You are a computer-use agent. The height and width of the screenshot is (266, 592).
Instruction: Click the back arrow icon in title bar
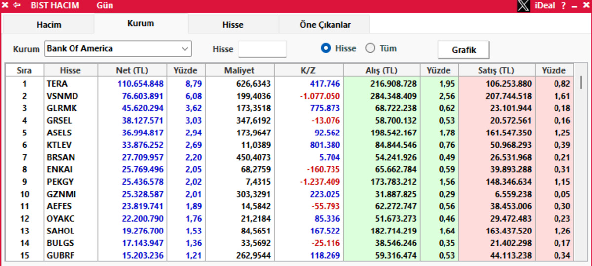(x=17, y=6)
